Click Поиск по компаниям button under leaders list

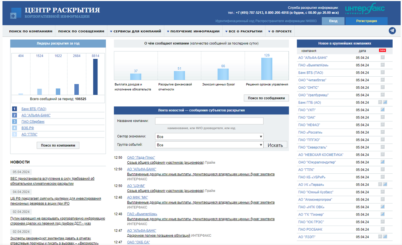pyautogui.click(x=58, y=145)
